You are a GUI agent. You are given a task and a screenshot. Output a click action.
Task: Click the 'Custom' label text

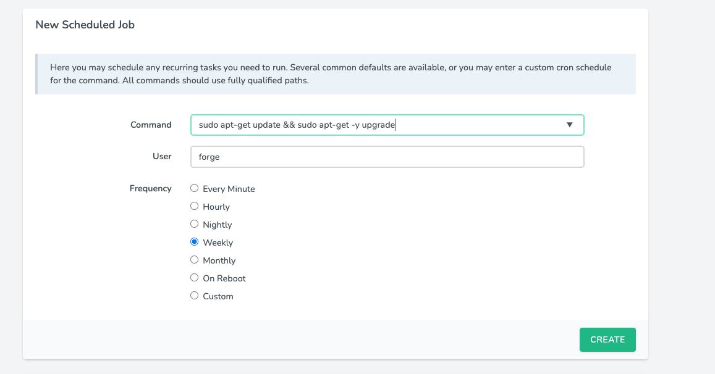pyautogui.click(x=218, y=296)
